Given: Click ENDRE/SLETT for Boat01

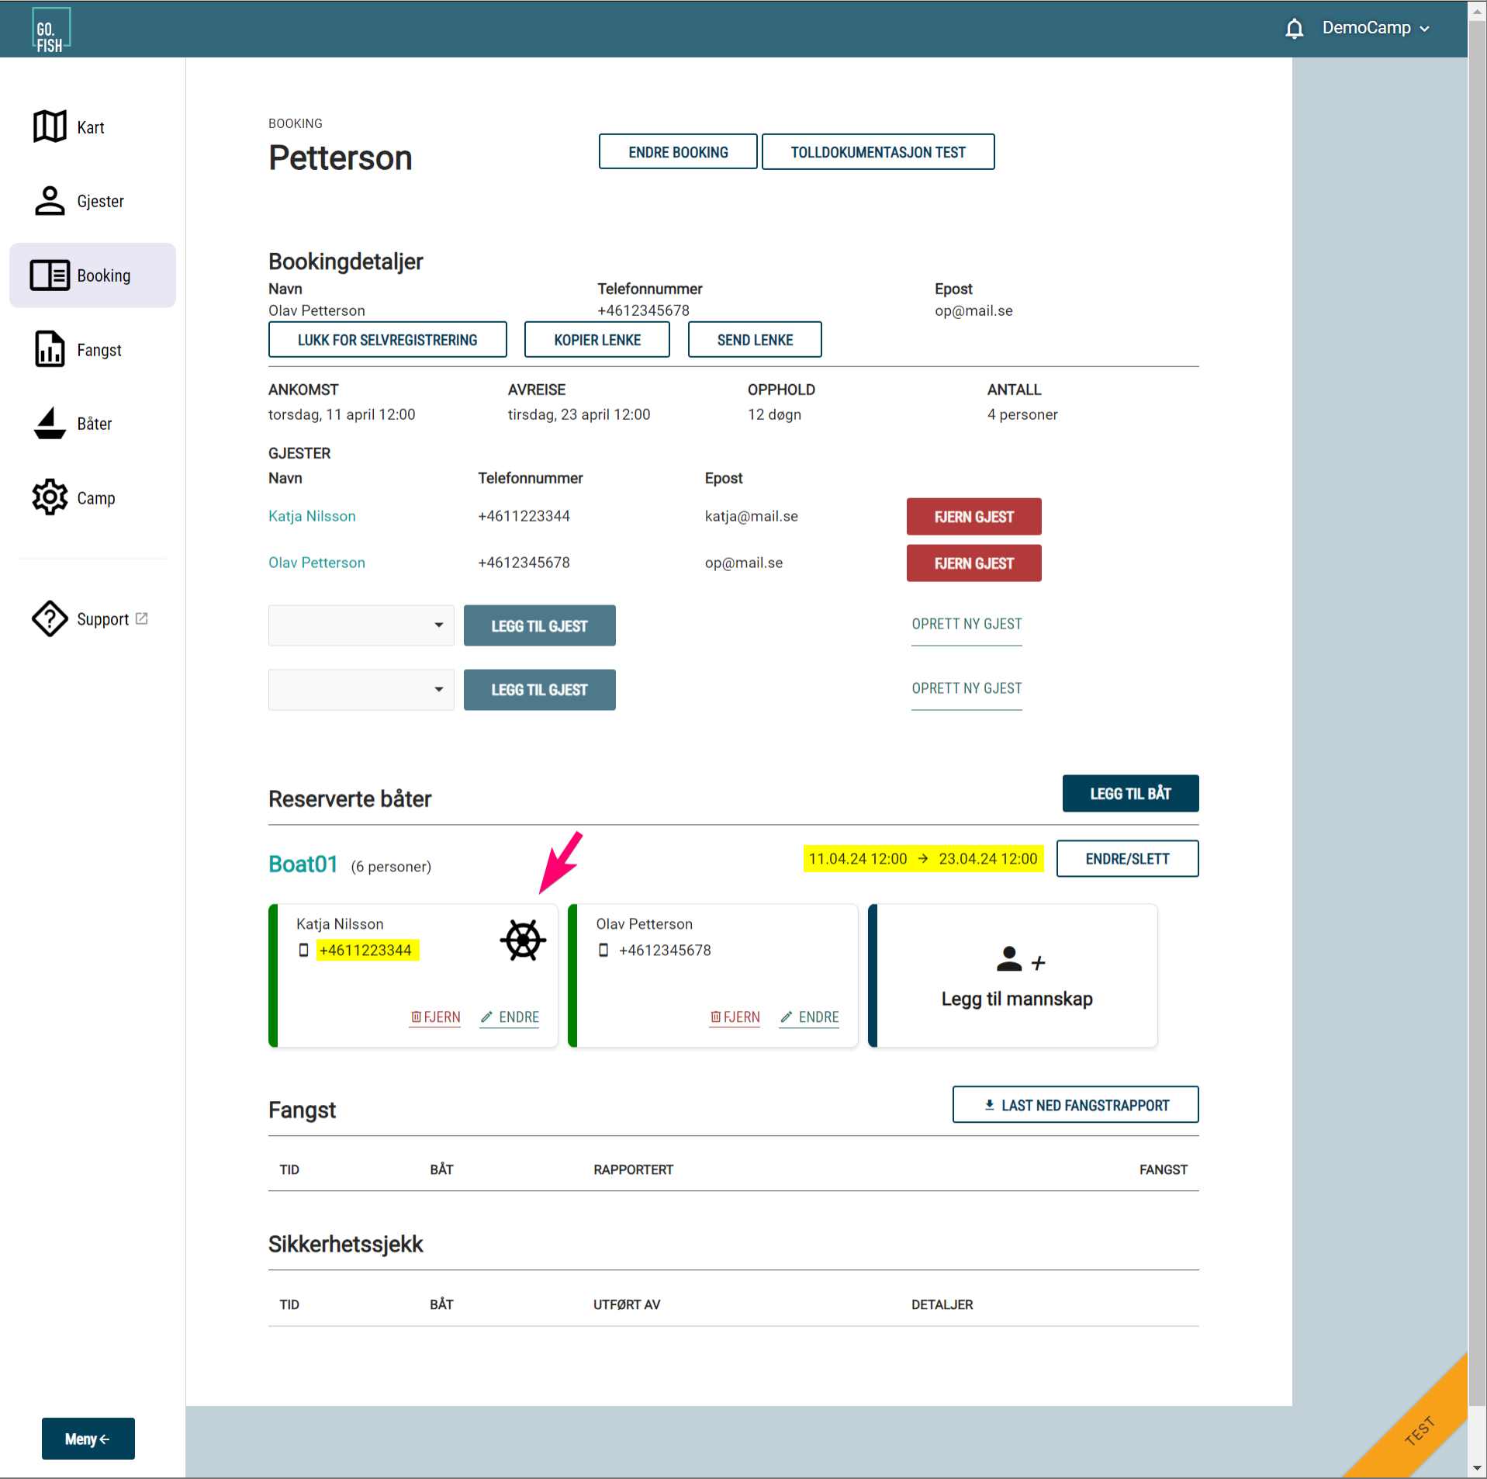Looking at the screenshot, I should coord(1127,858).
